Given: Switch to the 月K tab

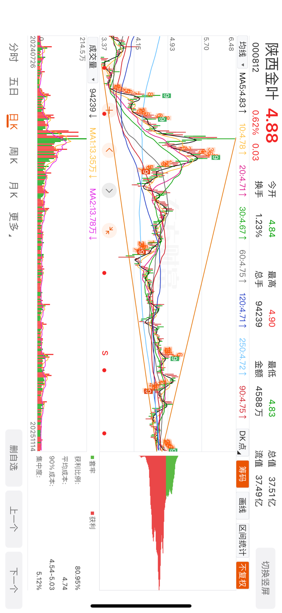Looking at the screenshot, I should tap(14, 190).
